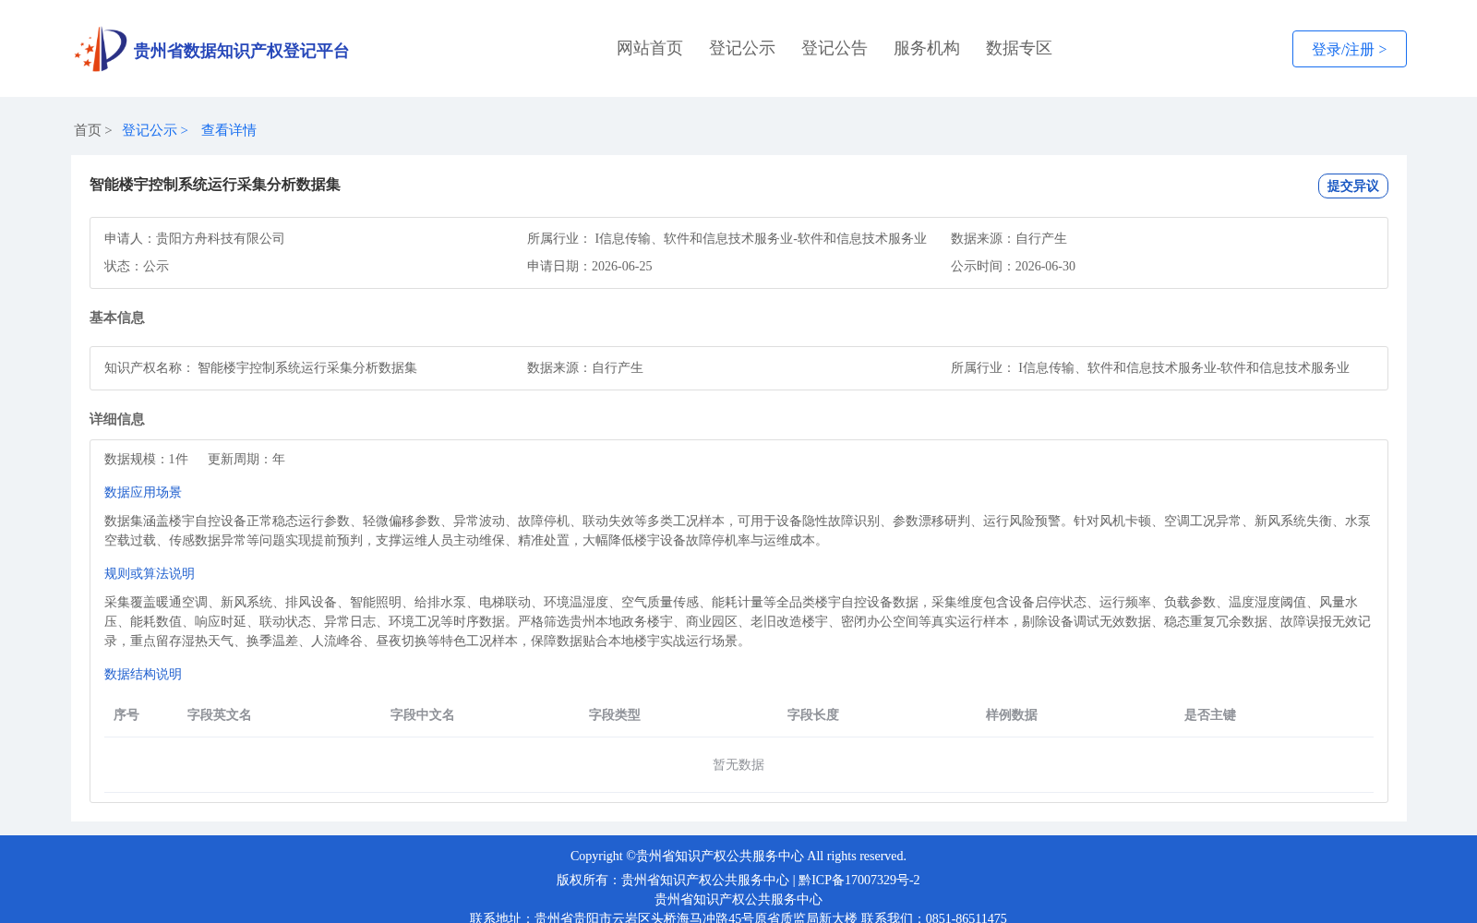Click the 黔ICP备17007329号-2 footer link
This screenshot has width=1477, height=923.
pos(859,880)
